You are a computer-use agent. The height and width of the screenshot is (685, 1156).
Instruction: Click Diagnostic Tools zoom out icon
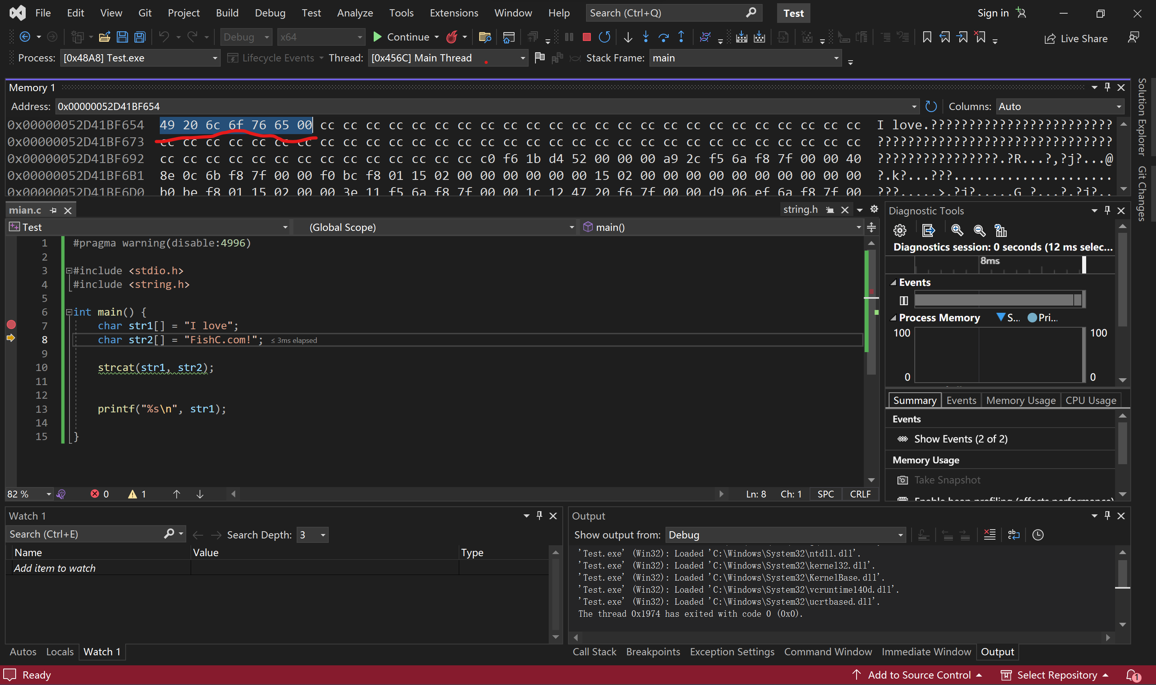click(x=979, y=230)
